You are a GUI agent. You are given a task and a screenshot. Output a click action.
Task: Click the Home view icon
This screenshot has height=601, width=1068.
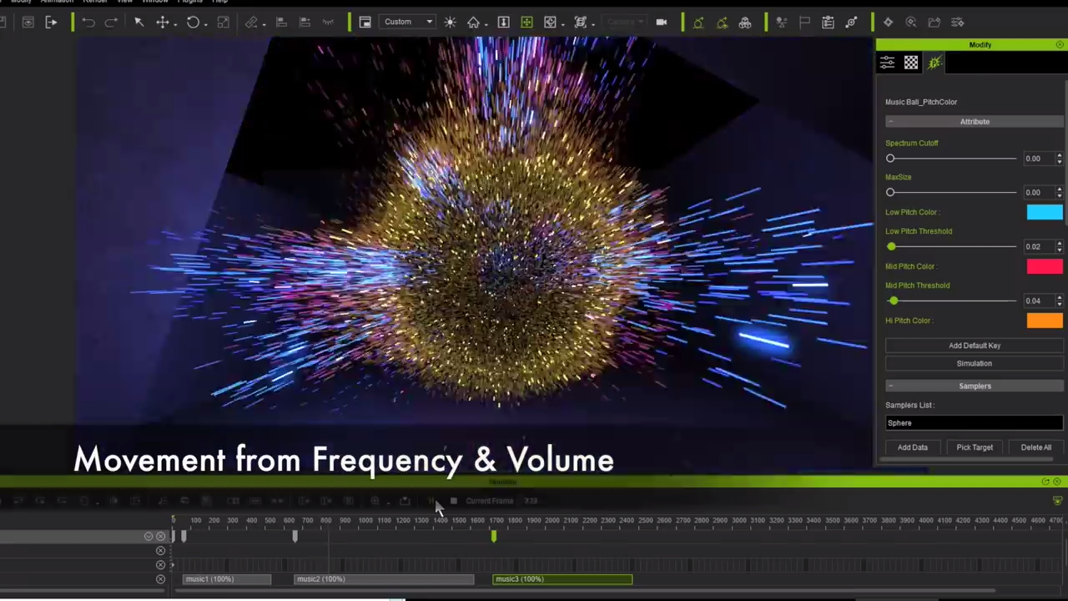pos(473,23)
